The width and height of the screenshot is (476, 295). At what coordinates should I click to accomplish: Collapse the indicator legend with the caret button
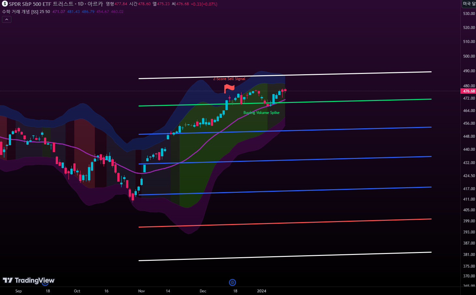click(x=7, y=19)
